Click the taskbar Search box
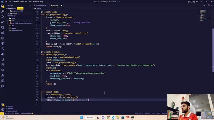This screenshot has width=214, height=120. (90, 117)
